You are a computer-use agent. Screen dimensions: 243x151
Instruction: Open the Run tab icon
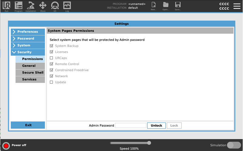click(6, 5)
